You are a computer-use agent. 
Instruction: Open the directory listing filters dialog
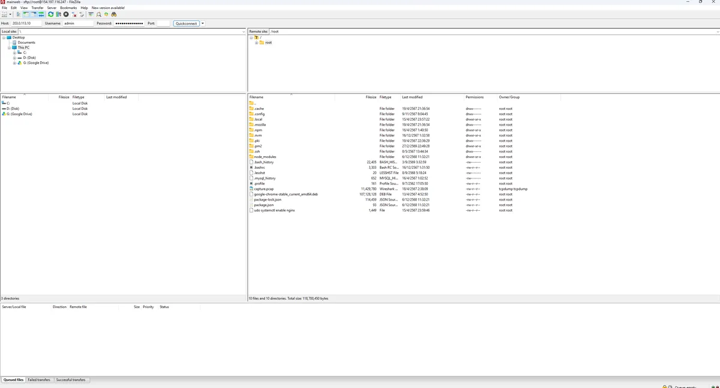pyautogui.click(x=91, y=14)
